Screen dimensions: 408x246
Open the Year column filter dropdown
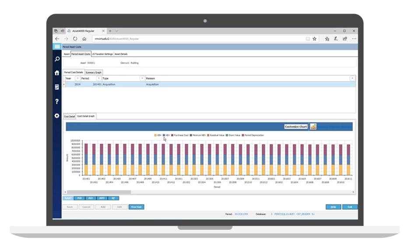coord(77,78)
